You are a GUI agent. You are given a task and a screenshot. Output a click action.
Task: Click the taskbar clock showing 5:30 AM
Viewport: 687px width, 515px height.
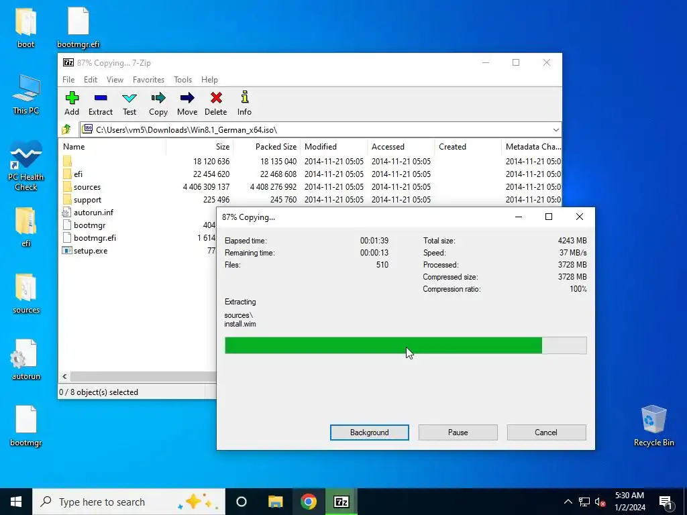coord(629,502)
